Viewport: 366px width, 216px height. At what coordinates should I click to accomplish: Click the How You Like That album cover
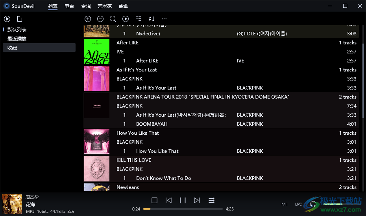(97, 142)
